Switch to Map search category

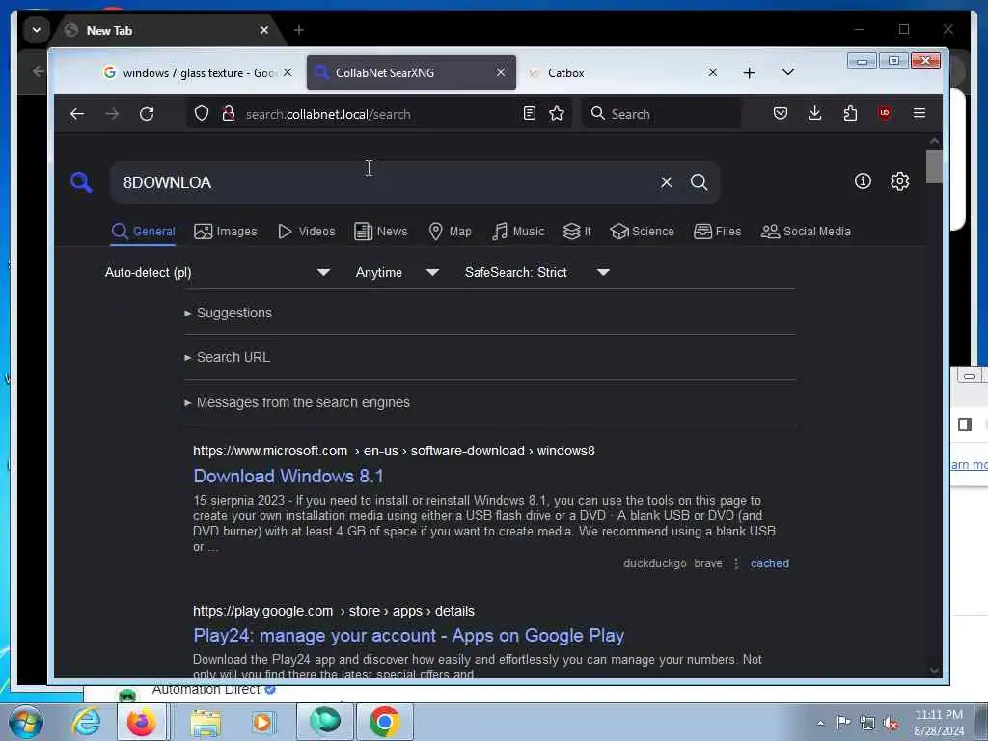[x=450, y=232]
